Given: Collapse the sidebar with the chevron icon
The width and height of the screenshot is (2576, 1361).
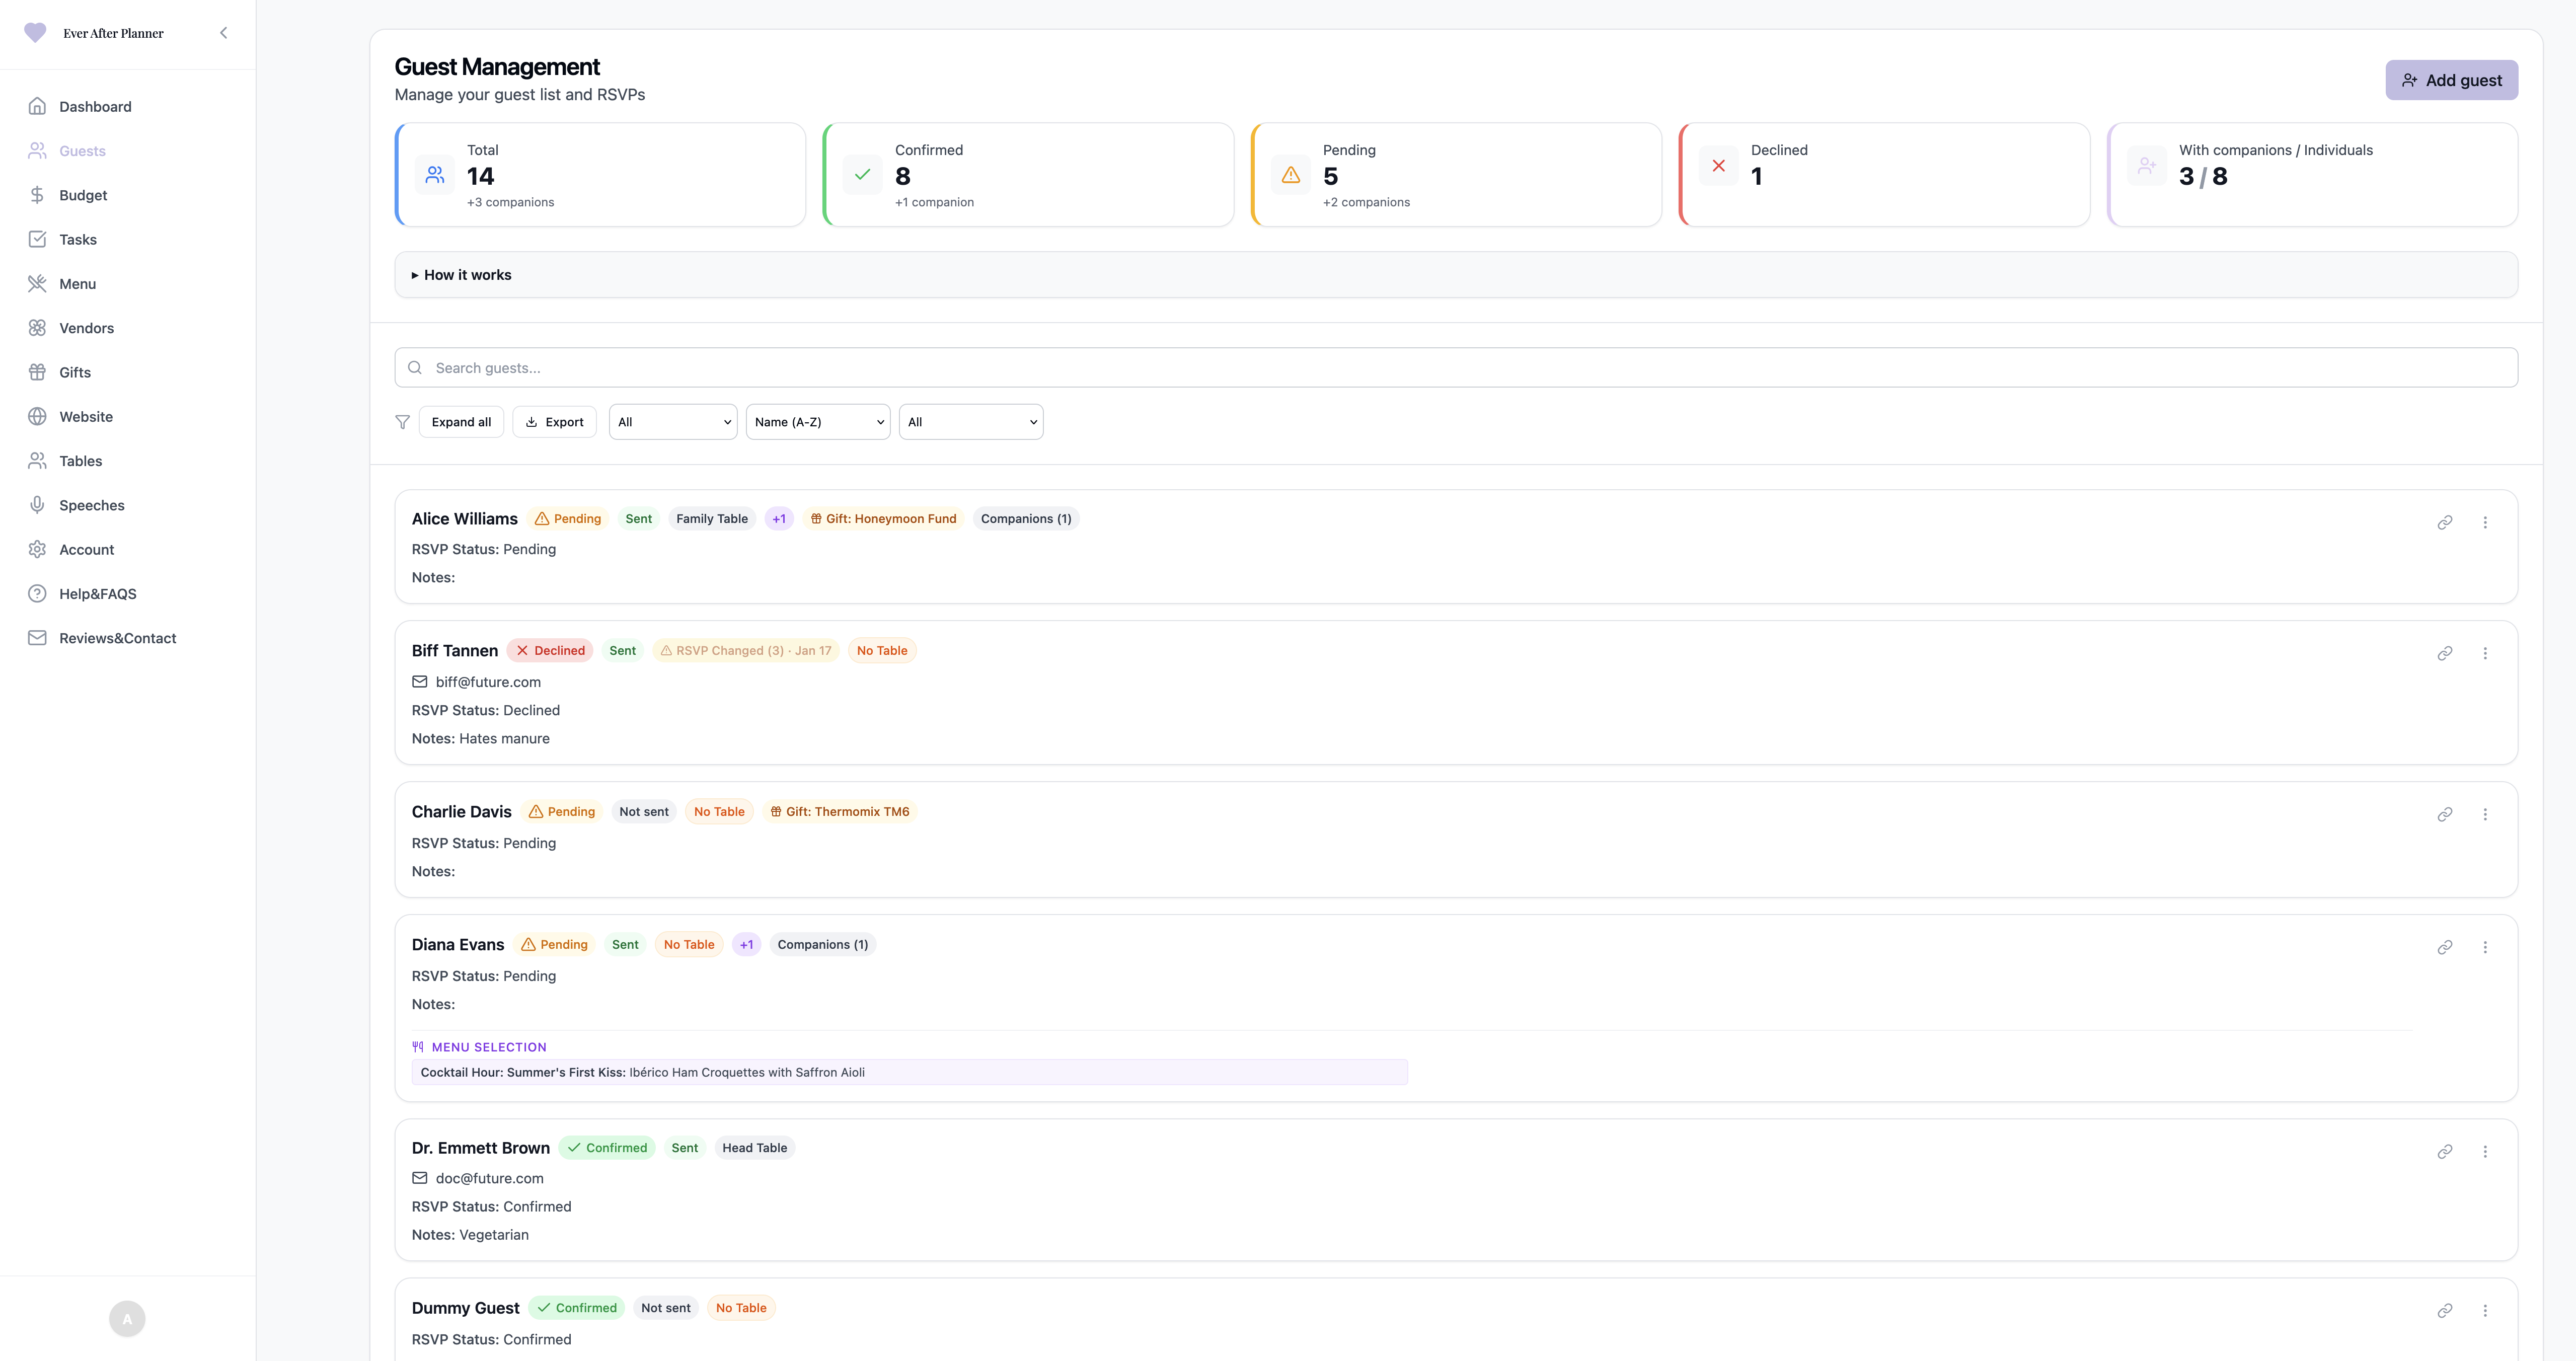Looking at the screenshot, I should pyautogui.click(x=223, y=33).
